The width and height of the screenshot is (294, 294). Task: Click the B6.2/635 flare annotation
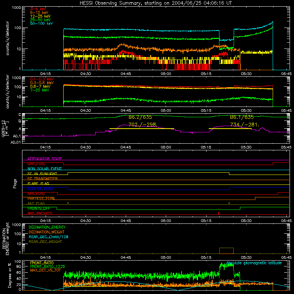tap(140, 117)
